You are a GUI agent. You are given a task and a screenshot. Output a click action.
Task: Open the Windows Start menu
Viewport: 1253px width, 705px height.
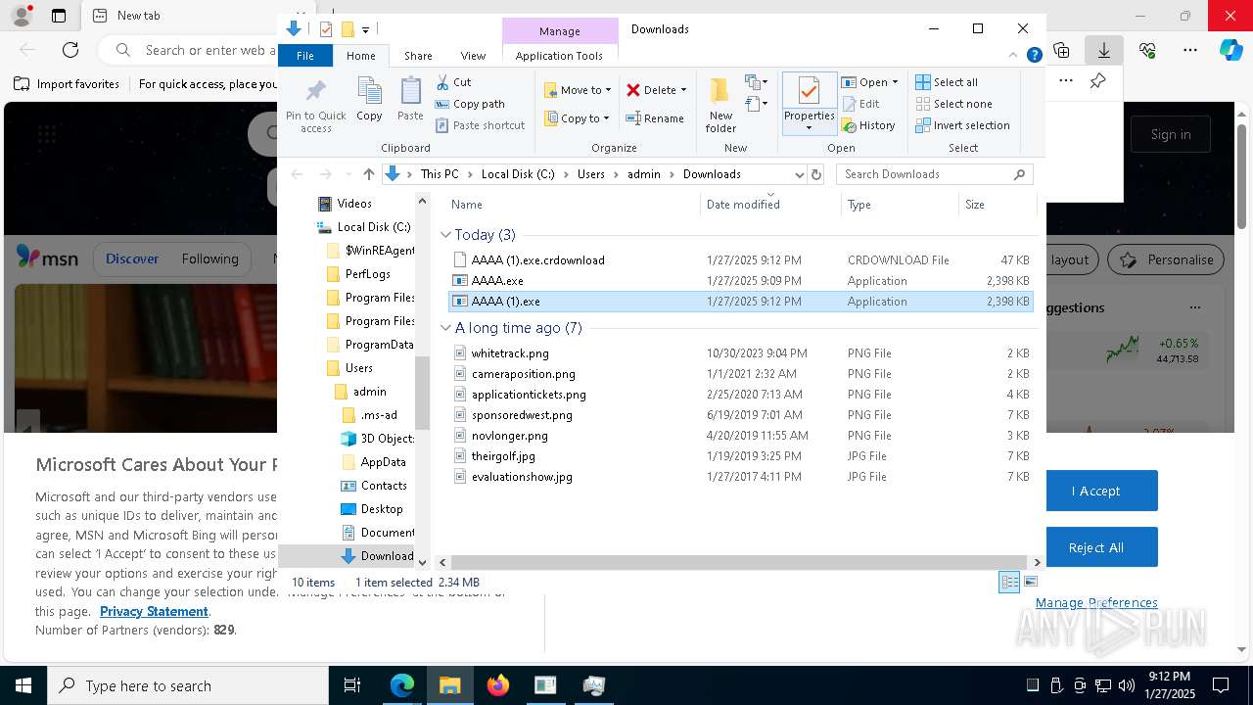(x=23, y=685)
